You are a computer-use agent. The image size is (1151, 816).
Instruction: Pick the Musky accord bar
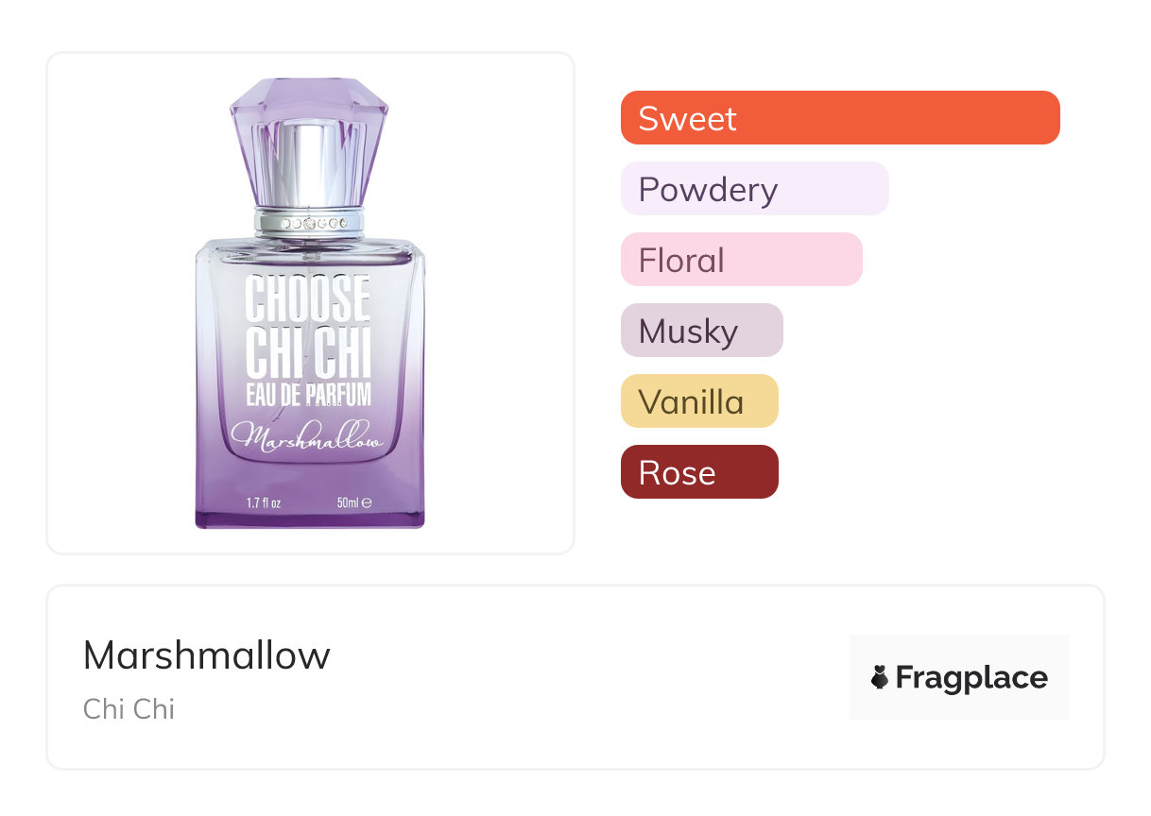pyautogui.click(x=701, y=331)
